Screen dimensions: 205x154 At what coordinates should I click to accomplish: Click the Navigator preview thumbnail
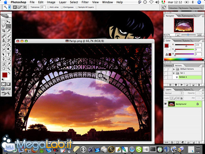point(184,25)
